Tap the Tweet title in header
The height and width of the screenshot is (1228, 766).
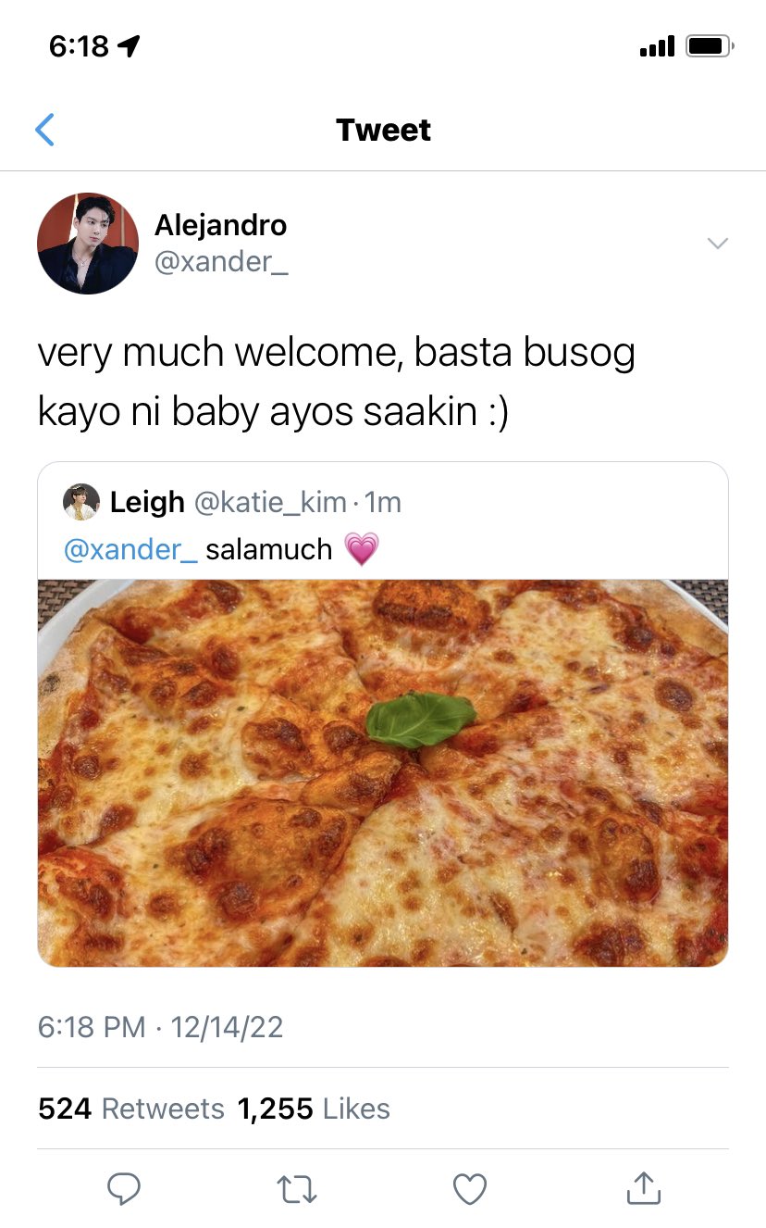coord(383,130)
